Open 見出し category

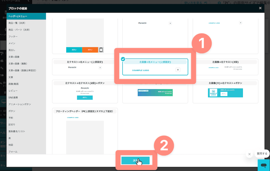coord(26,50)
